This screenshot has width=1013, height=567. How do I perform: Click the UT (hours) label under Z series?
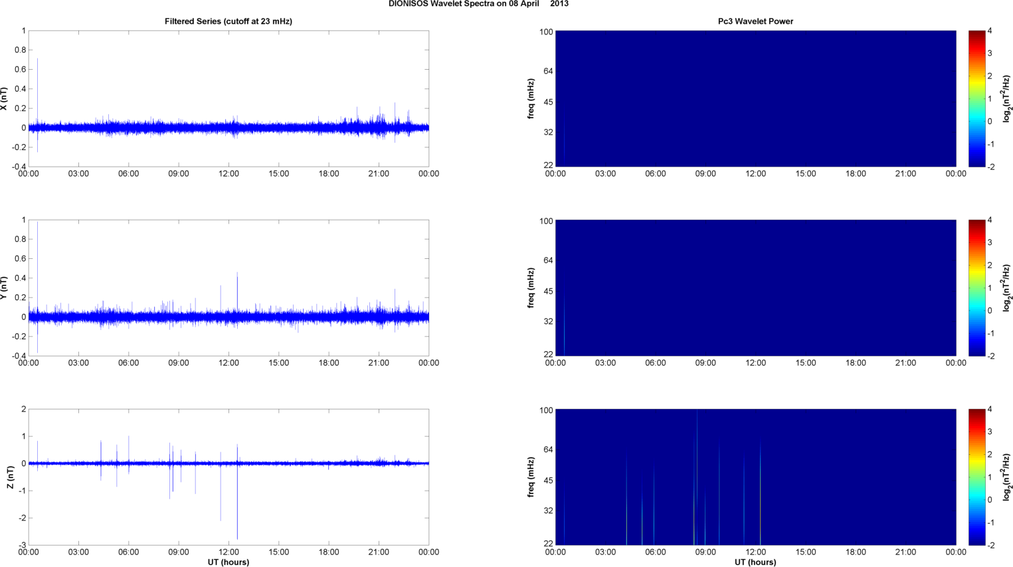229,562
